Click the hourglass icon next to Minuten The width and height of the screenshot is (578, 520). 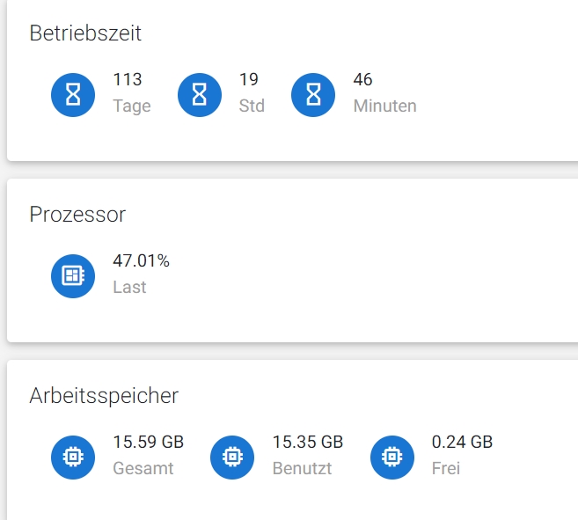click(313, 94)
